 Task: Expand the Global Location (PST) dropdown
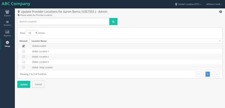[190, 4]
